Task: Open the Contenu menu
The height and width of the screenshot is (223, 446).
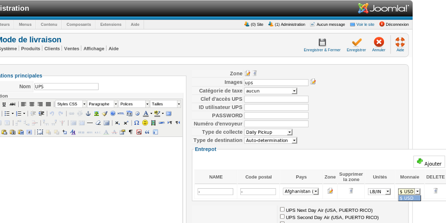Action: [x=49, y=25]
